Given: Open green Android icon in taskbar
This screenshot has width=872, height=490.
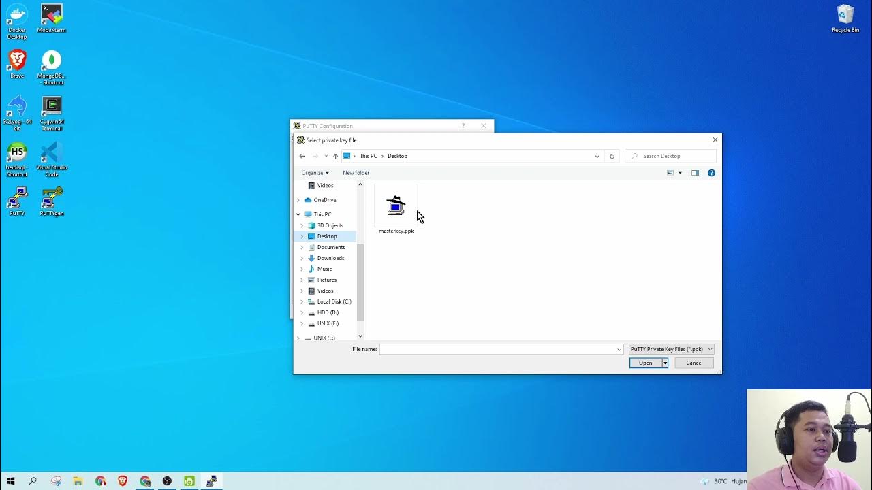Looking at the screenshot, I should (x=189, y=481).
